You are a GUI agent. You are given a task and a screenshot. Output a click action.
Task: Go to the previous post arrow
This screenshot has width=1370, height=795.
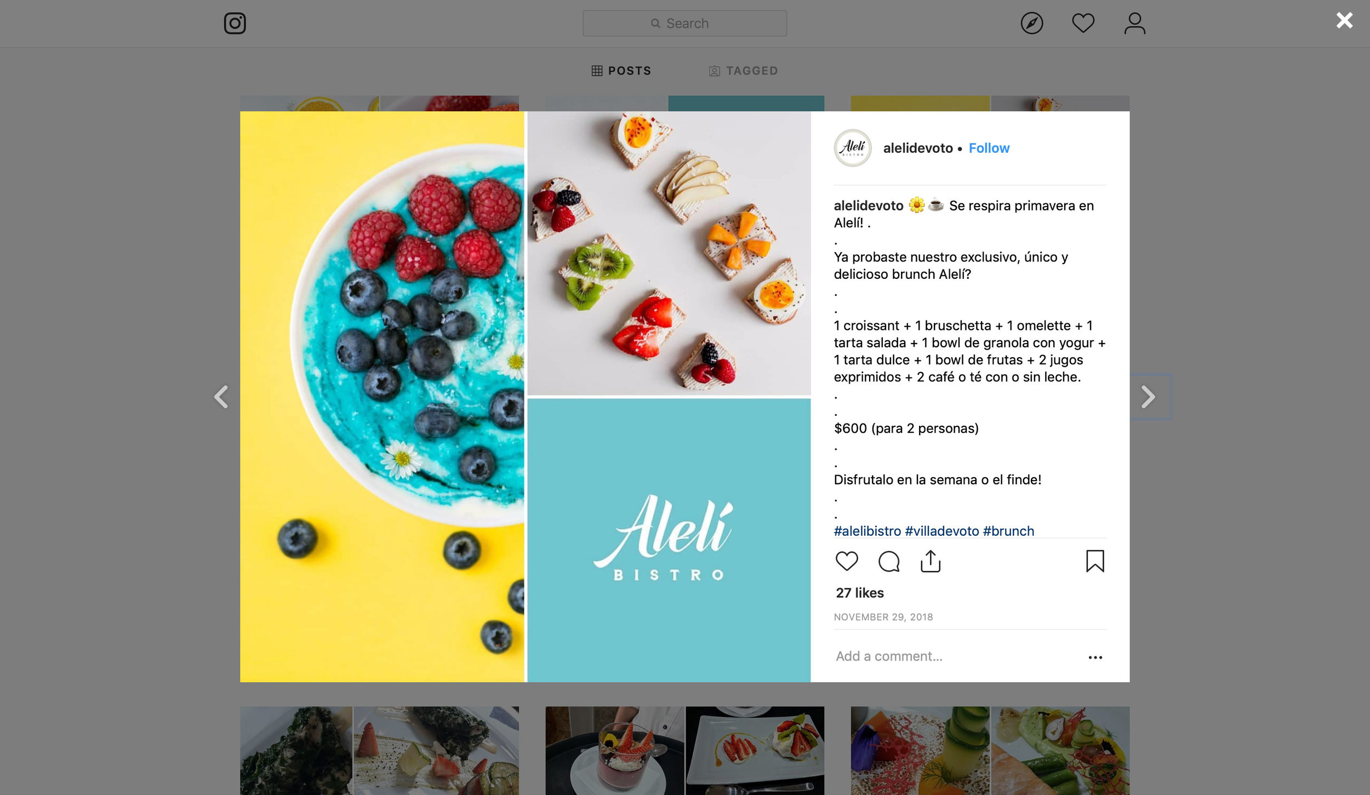[x=221, y=397]
